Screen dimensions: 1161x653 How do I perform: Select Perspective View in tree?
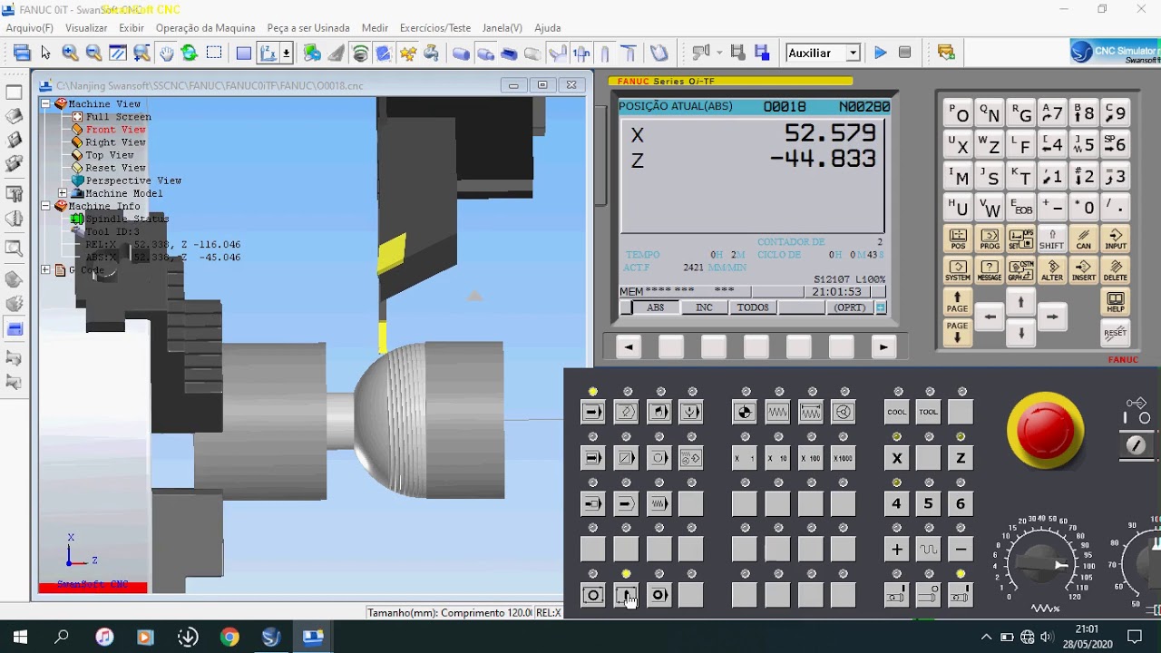(133, 180)
